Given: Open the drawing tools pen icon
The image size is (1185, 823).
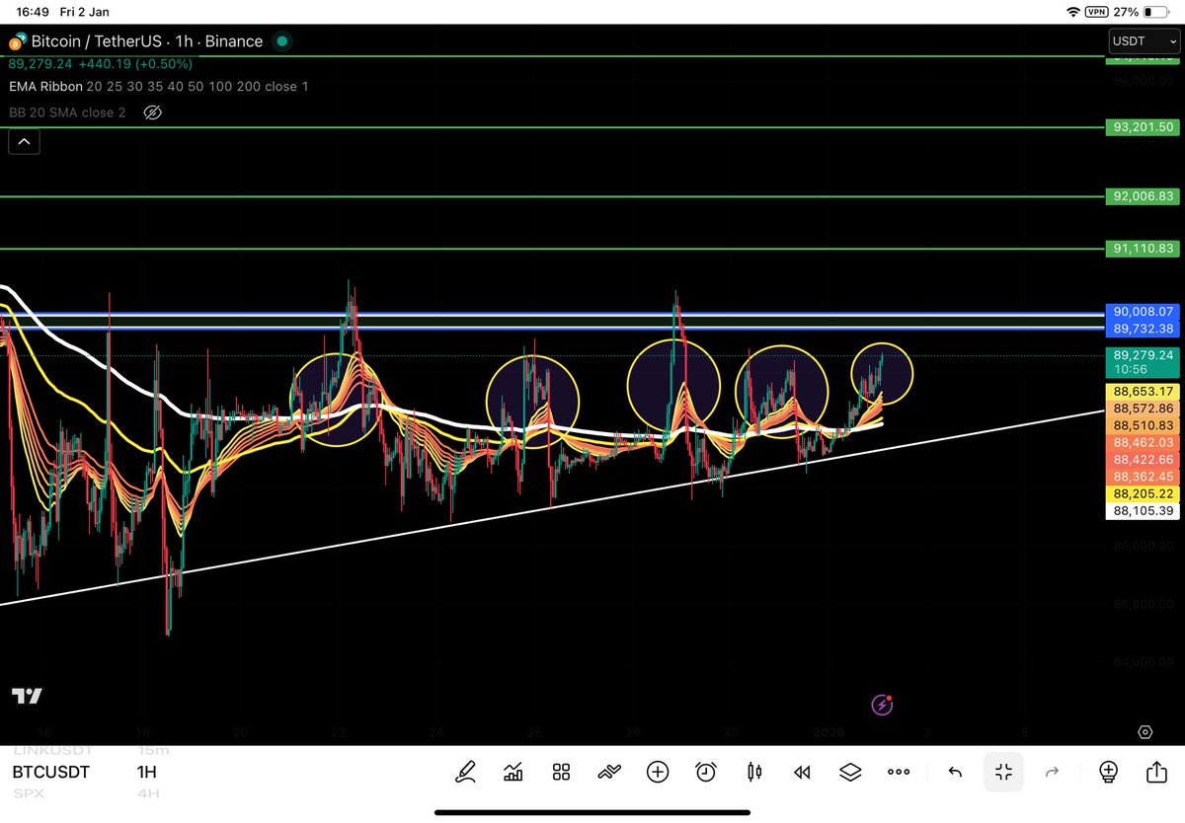Looking at the screenshot, I should coord(463,773).
